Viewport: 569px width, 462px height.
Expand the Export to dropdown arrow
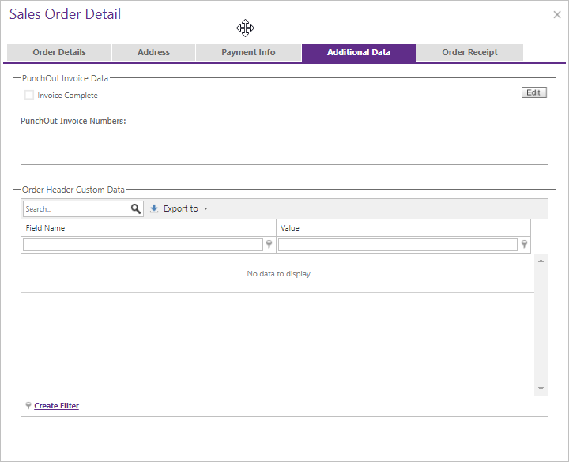[205, 209]
